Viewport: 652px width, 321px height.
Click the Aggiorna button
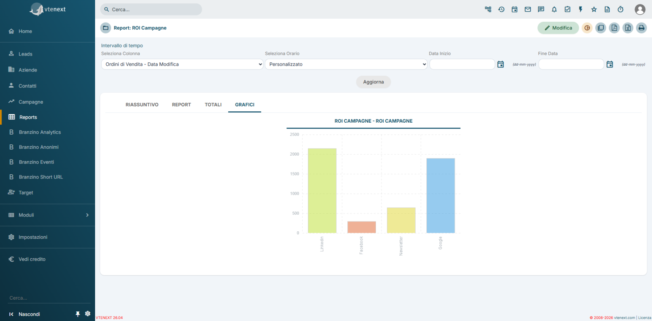click(x=373, y=82)
